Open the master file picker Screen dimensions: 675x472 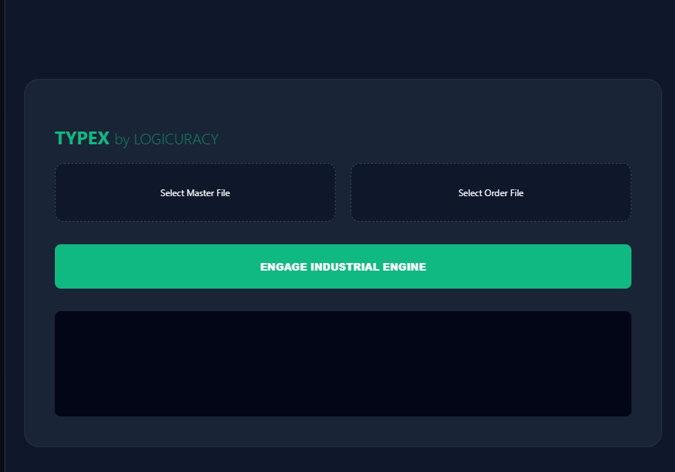pos(194,192)
